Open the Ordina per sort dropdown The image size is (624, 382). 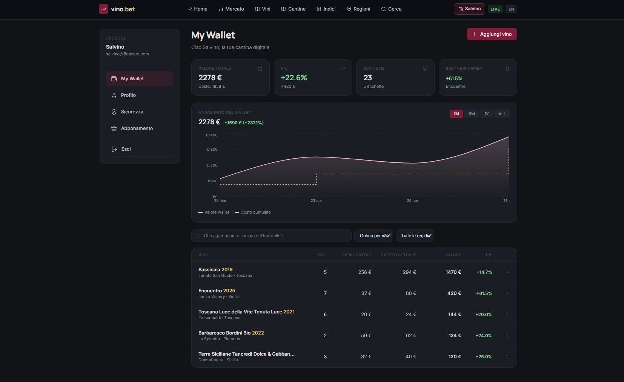(x=373, y=236)
